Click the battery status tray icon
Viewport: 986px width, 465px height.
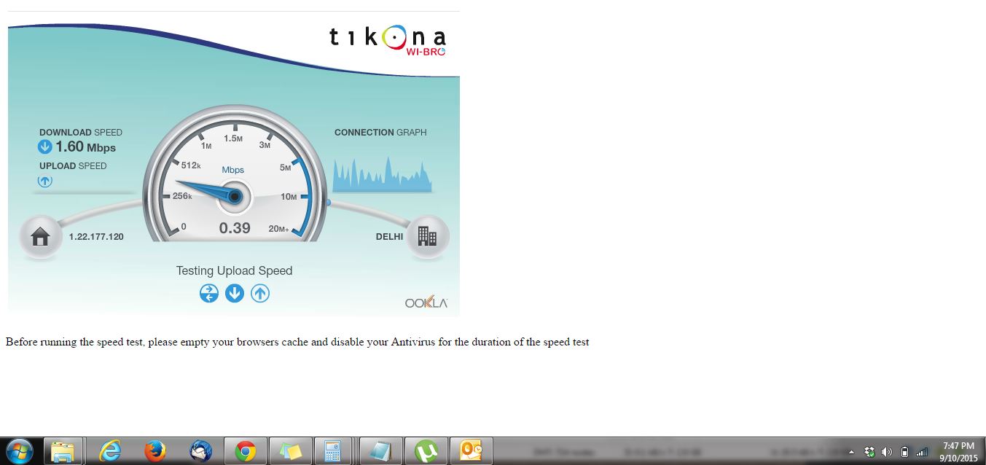pyautogui.click(x=904, y=452)
